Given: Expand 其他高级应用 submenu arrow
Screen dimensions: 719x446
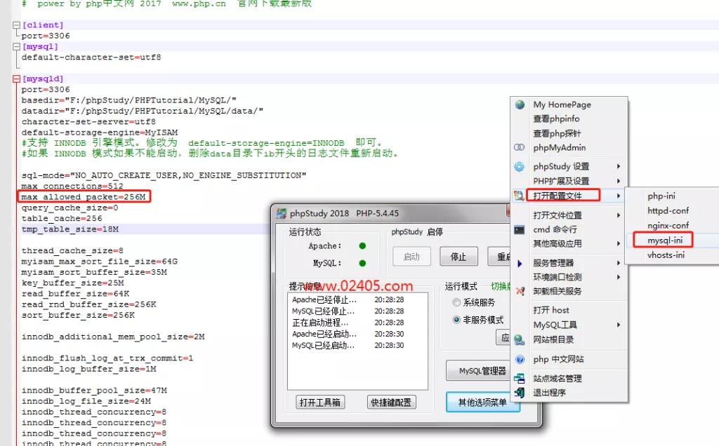Looking at the screenshot, I should [x=619, y=243].
